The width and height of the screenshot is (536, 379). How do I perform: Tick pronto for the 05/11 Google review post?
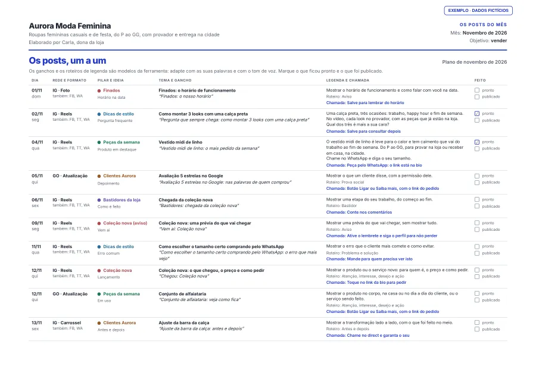click(477, 176)
